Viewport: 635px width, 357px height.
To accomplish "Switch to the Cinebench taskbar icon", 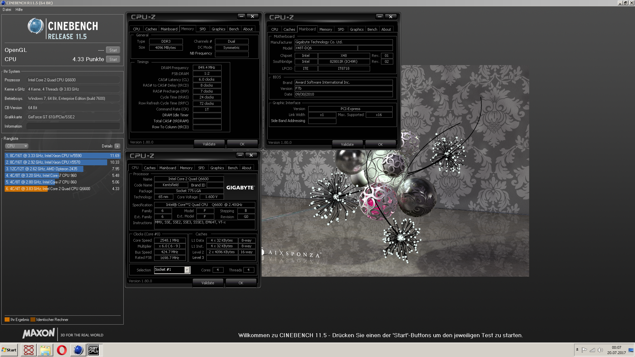I will (78, 350).
